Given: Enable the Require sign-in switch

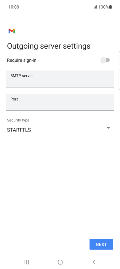Looking at the screenshot, I should 105,60.
